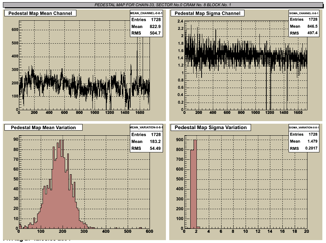
Task: Click the RMS value 497.4
Action: pos(312,33)
